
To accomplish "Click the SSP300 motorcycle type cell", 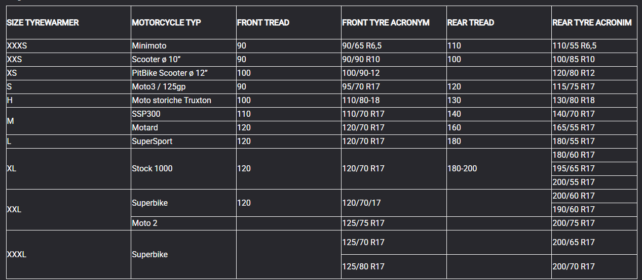I will (x=146, y=114).
